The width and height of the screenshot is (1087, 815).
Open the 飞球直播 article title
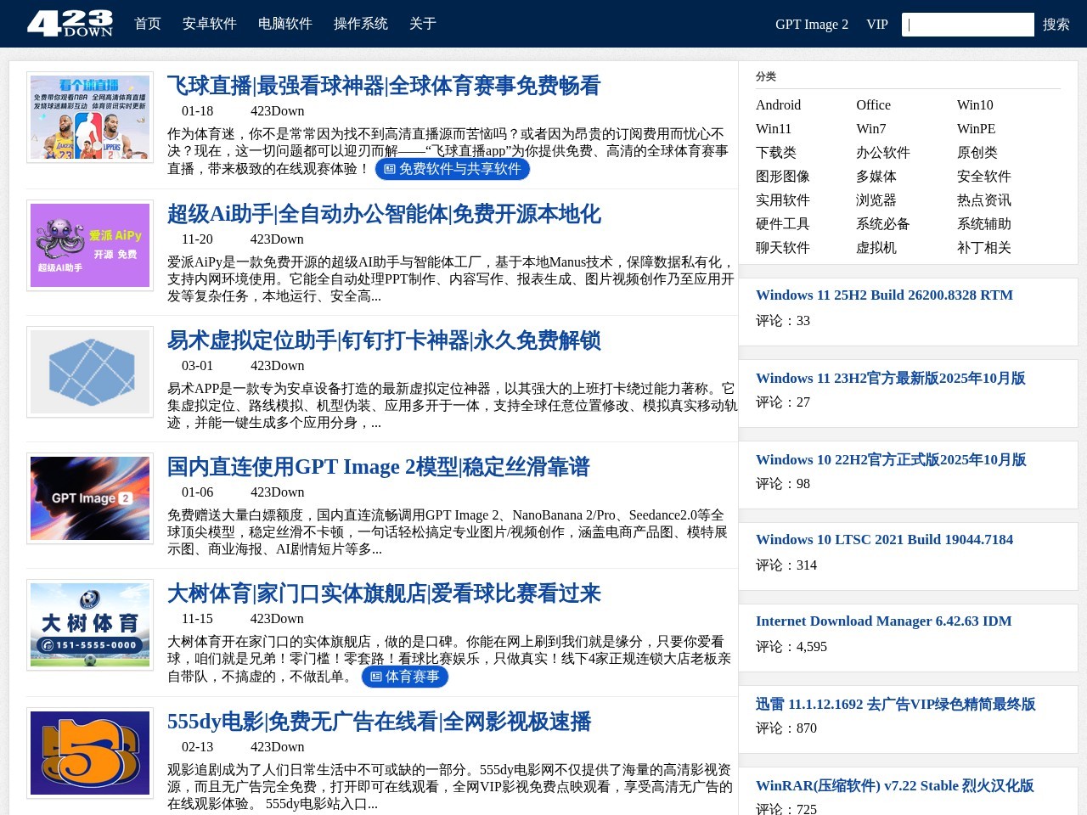point(384,86)
